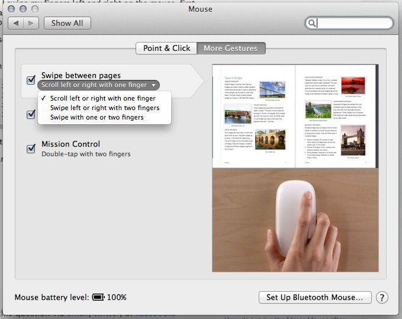
Task: Minimize the Mouse preferences window
Action: pos(22,9)
